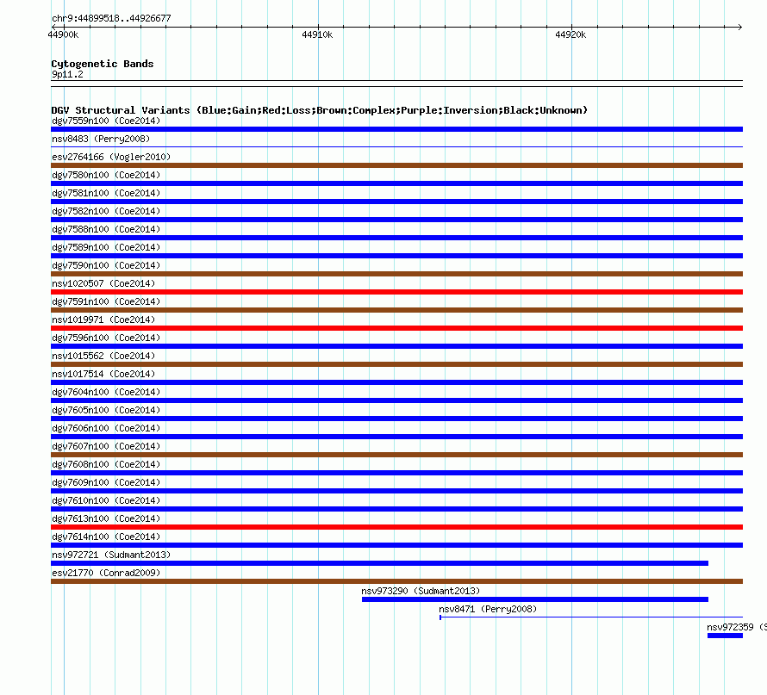Select the dgv7596n100 (Coe2014) label
767x695 pixels.
coord(106,338)
